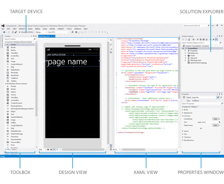This screenshot has width=224, height=184.
Task: Start debugging with green play icon
Action: [x=20, y=32]
